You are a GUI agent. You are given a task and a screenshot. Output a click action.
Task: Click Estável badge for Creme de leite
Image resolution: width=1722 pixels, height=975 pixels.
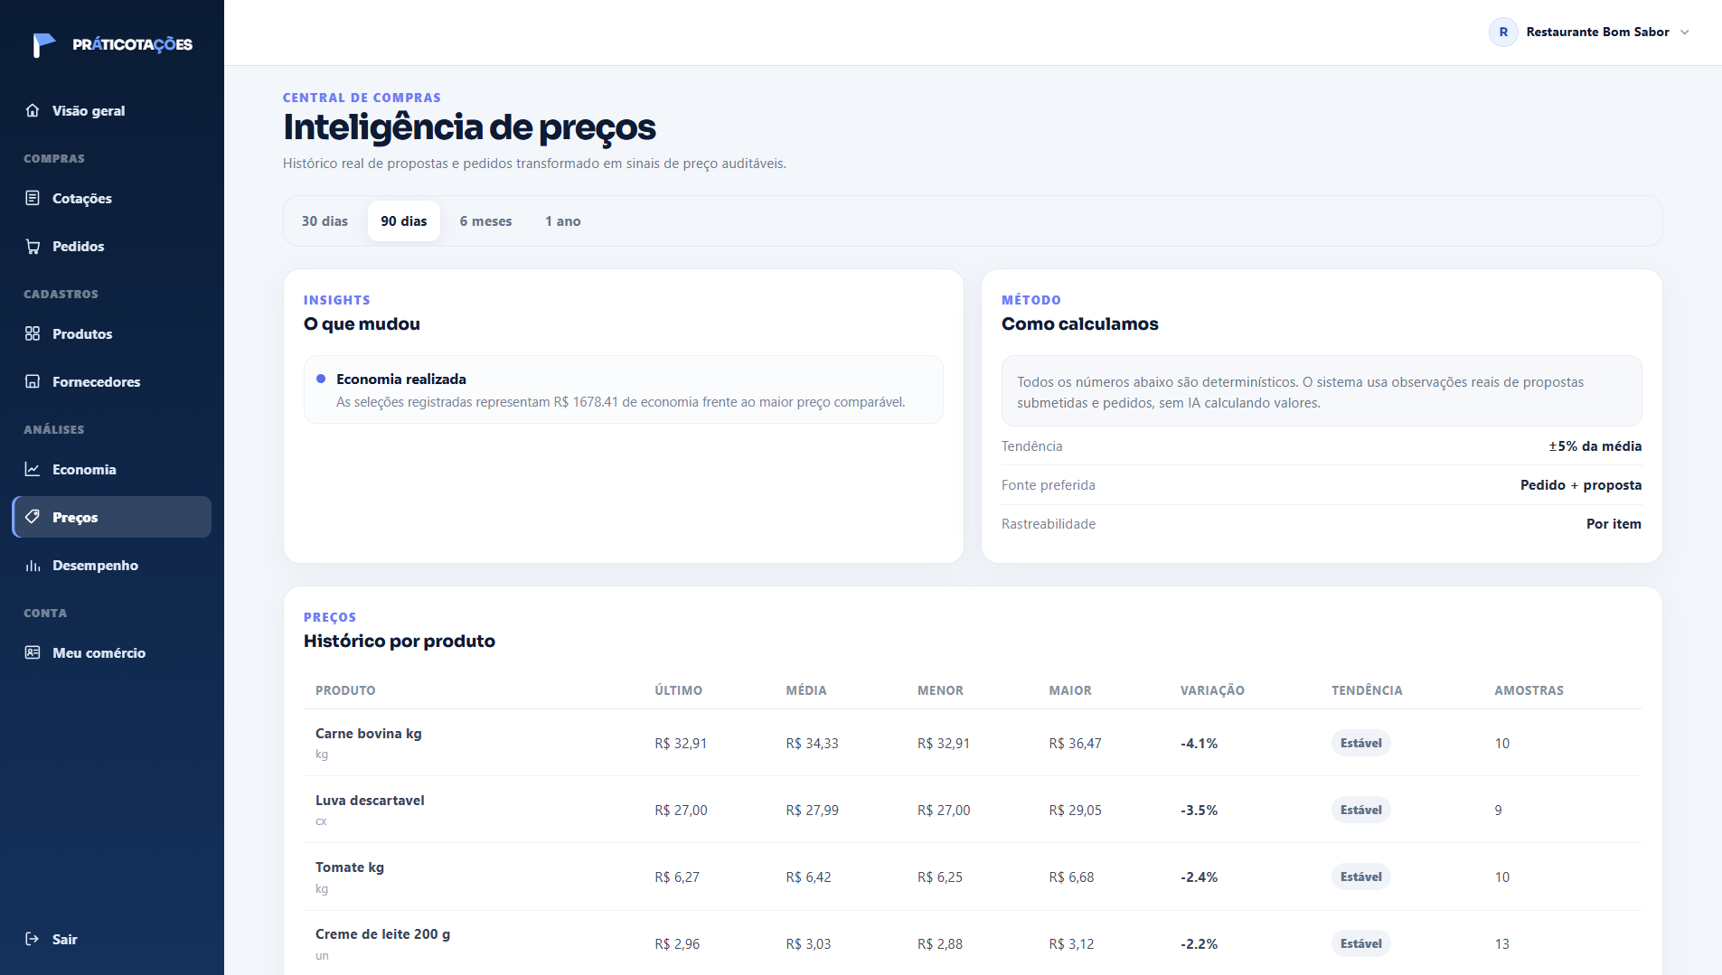point(1361,943)
